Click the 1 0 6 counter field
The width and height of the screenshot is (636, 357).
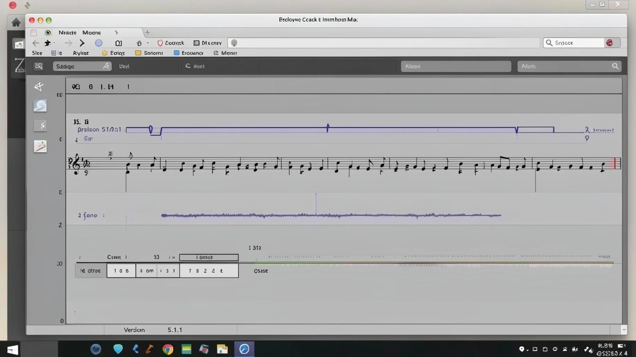point(121,271)
